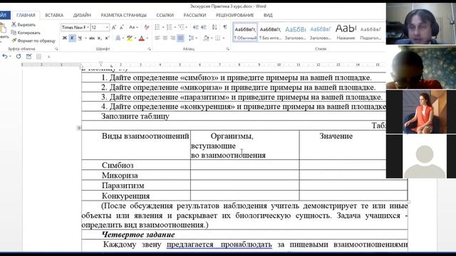Click the Clear All Formatting eraser icon
The width and height of the screenshot is (456, 256).
147,27
